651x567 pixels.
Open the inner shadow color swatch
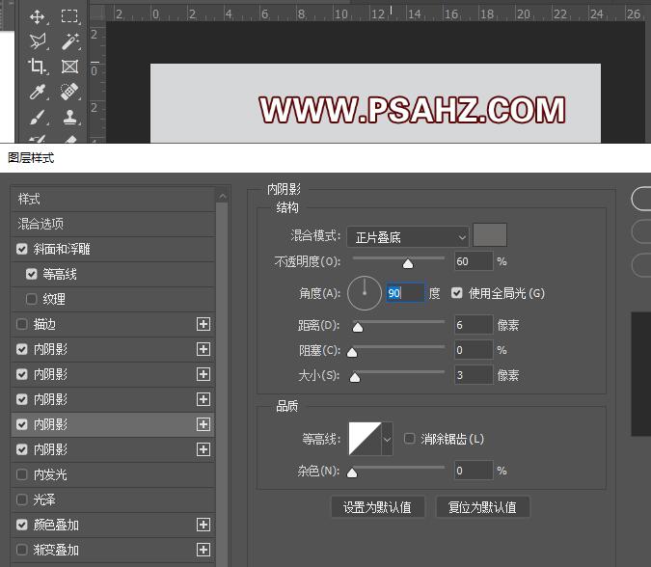[490, 235]
